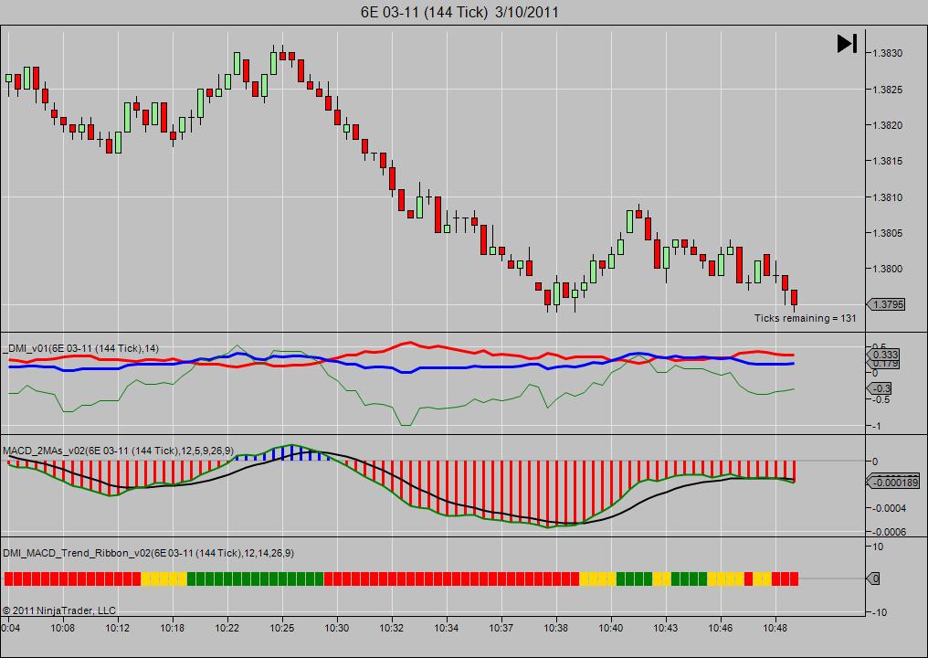928x658 pixels.
Task: Click the 10:22 time axis label
Action: 227,627
